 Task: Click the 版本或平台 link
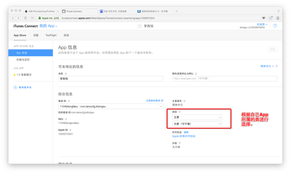point(25,88)
